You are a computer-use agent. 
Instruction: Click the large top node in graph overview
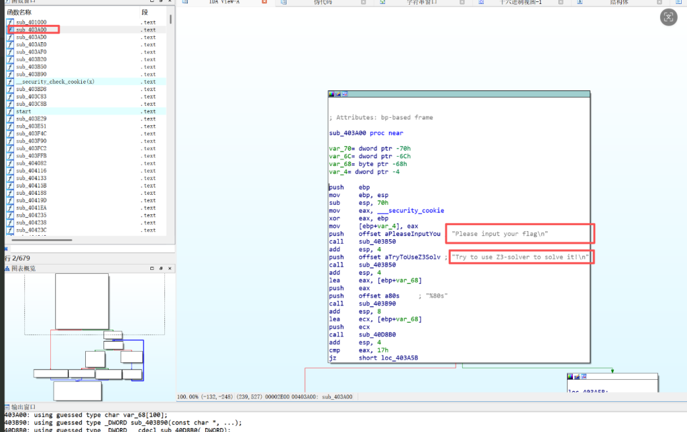coord(82,301)
